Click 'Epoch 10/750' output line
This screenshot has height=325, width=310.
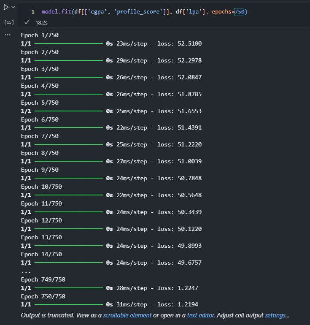pyautogui.click(x=41, y=187)
